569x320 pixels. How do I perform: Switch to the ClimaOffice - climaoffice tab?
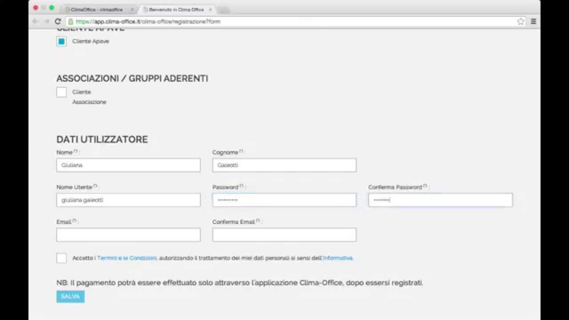click(x=96, y=9)
